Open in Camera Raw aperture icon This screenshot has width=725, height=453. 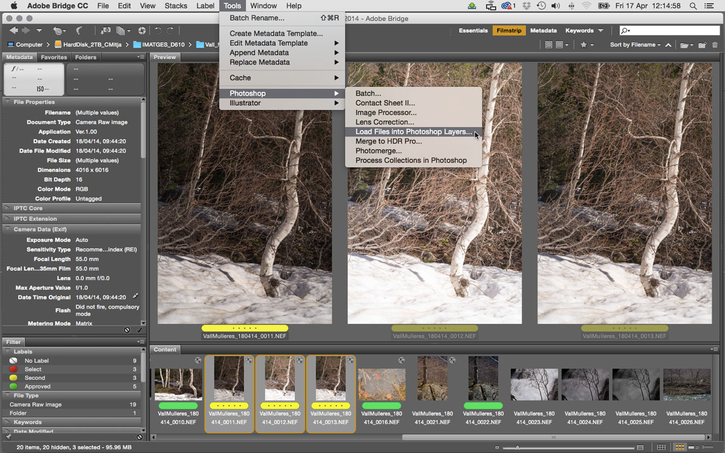tap(142, 30)
